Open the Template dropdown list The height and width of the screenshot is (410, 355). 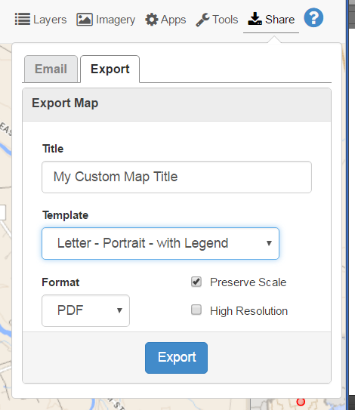pos(160,243)
